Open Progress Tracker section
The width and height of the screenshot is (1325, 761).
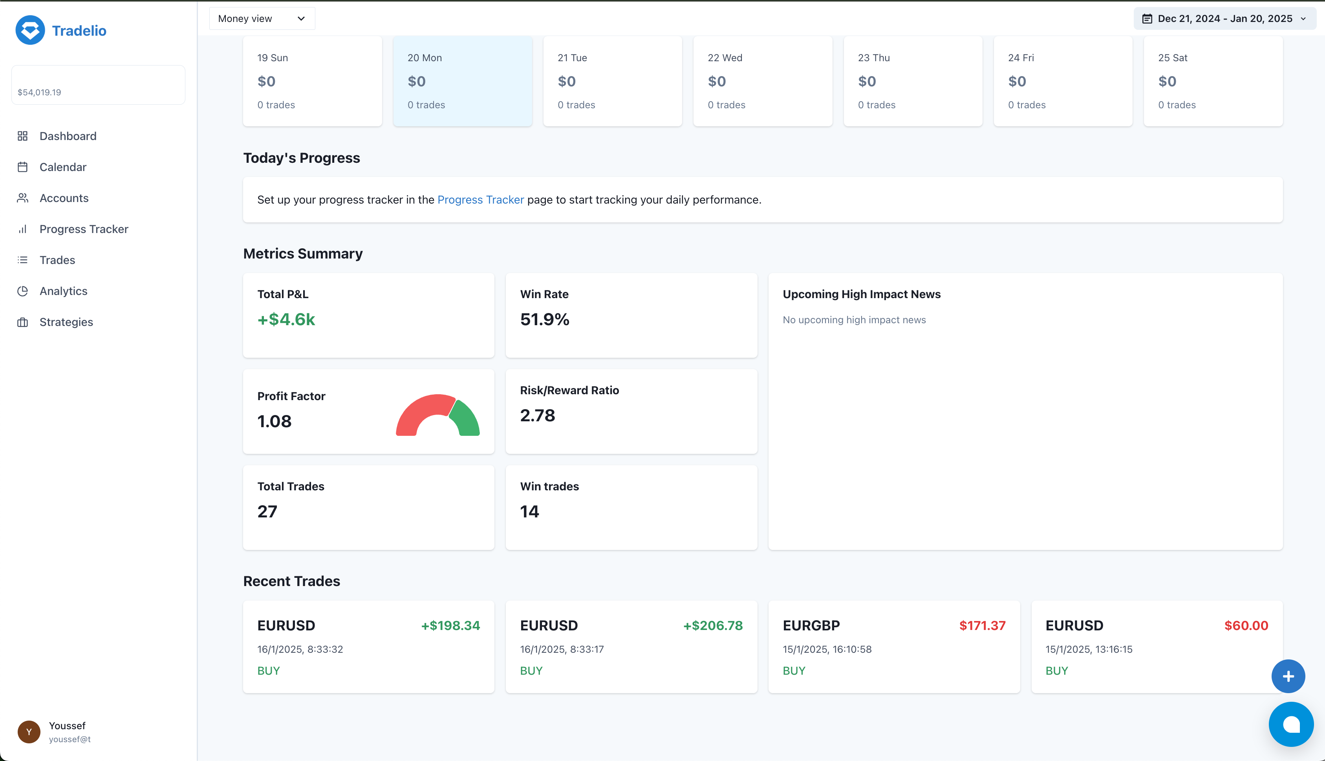pyautogui.click(x=84, y=229)
